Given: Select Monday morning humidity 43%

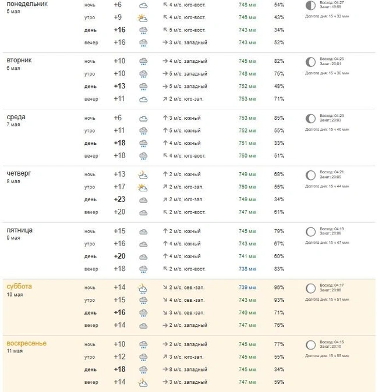Looking at the screenshot, I should [x=279, y=17].
